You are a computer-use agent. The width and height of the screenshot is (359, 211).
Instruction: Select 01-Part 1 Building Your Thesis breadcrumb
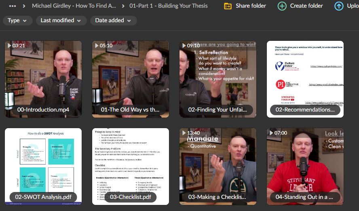[169, 6]
